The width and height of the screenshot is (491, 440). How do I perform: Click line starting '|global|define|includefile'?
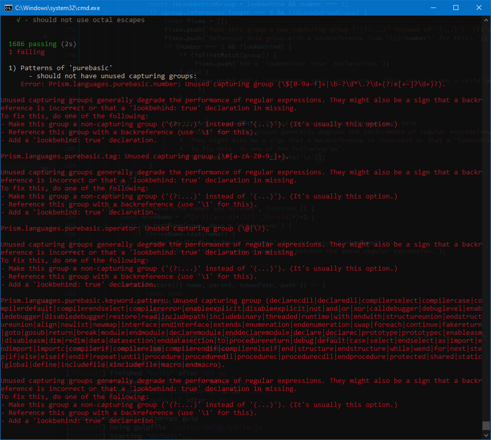point(113,365)
